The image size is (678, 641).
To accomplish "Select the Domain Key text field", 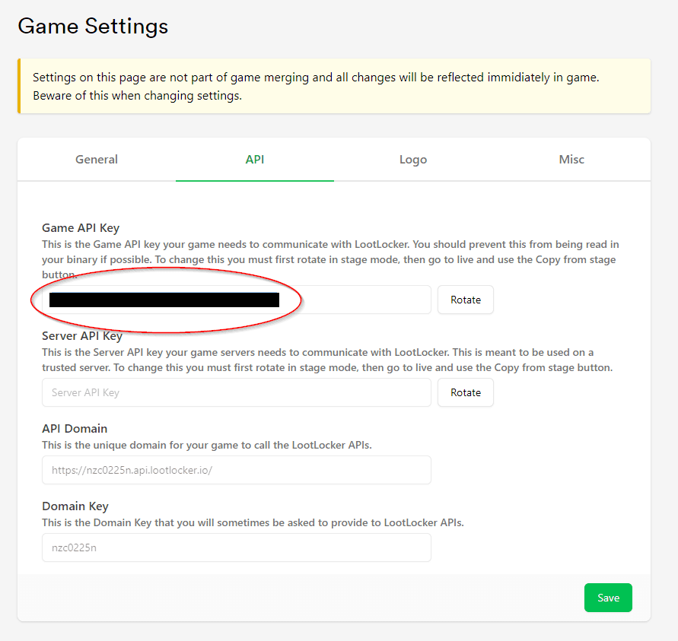I will coord(237,547).
